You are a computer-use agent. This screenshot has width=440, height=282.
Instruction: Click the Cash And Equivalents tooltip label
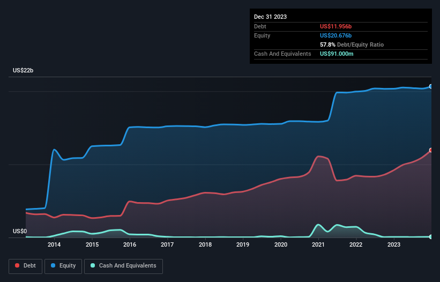point(282,54)
